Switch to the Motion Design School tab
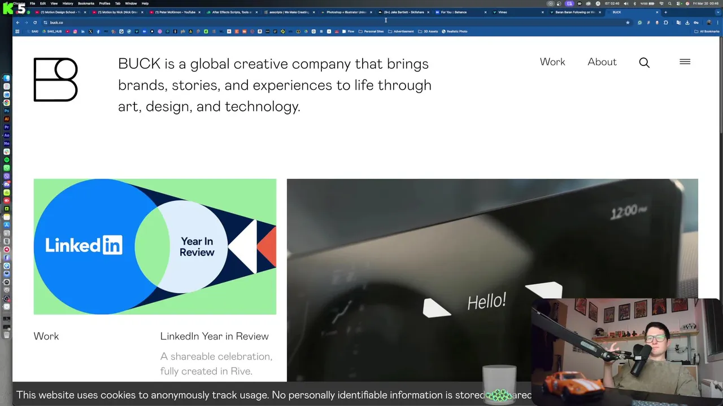This screenshot has height=406, width=723. 59,12
